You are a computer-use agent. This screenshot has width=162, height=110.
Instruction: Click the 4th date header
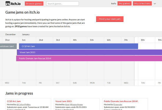click(x=75, y=40)
